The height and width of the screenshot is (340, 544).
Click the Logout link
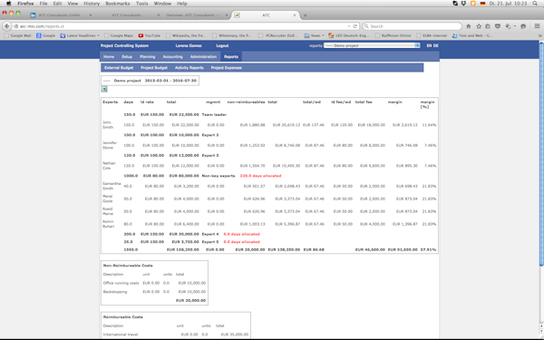coord(222,45)
